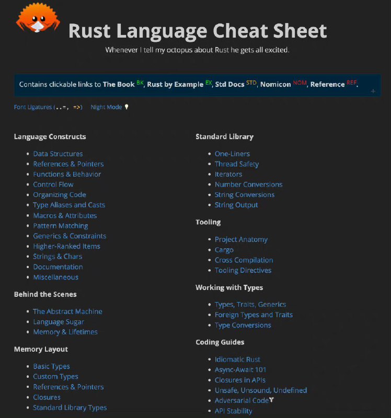Open References & Pointers under Memory Layout

click(x=68, y=387)
